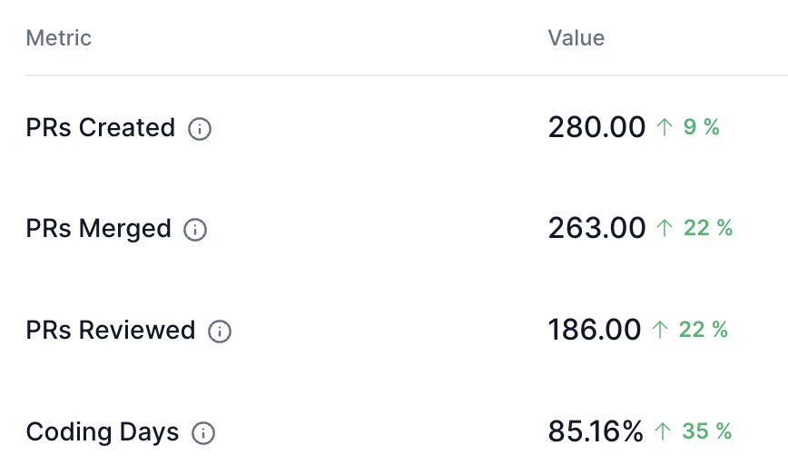
Task: Click the 35 % change indicator
Action: [706, 431]
